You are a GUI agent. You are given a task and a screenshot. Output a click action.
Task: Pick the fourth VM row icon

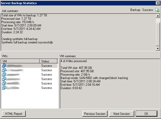(x=4, y=79)
